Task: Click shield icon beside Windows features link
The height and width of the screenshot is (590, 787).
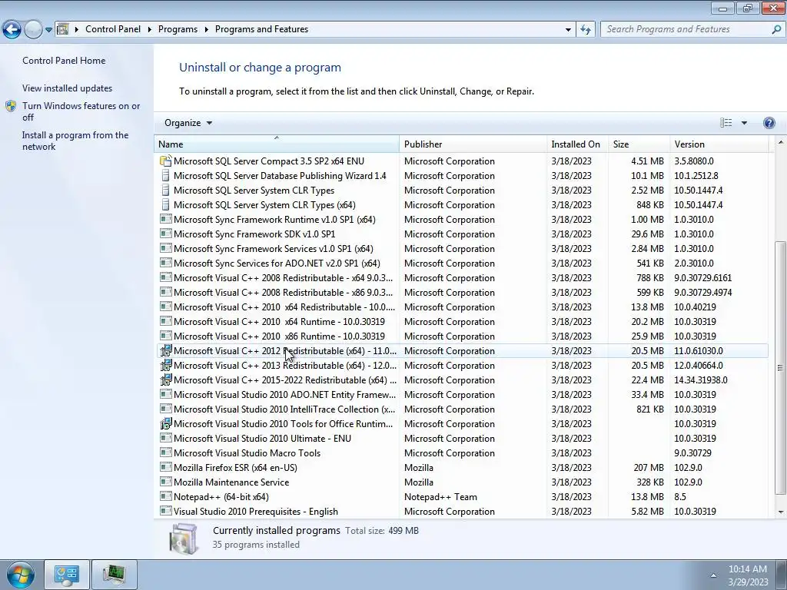Action: [11, 106]
